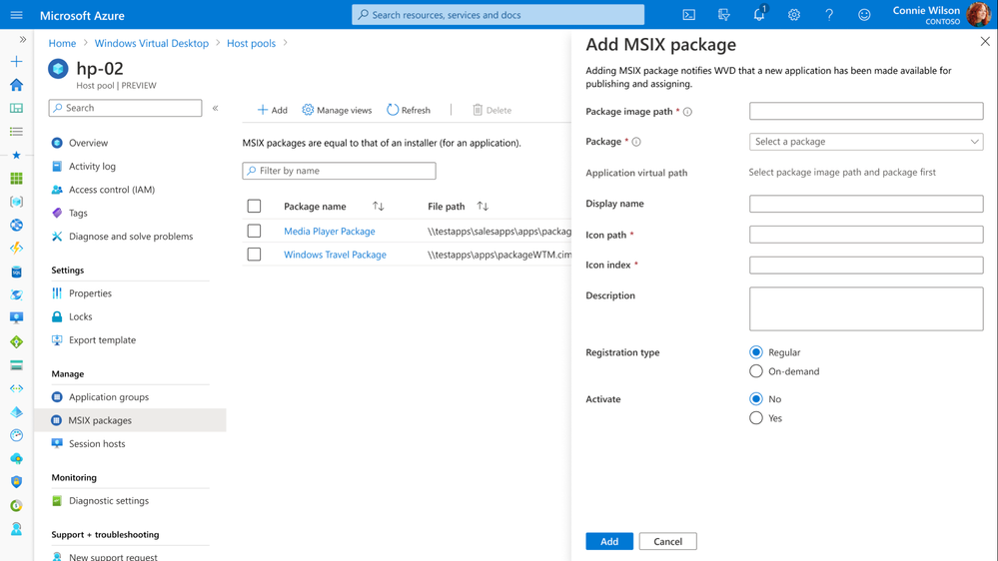Viewport: 998px width, 561px height.
Task: Open Function App lightning icon in sidebar
Action: pos(17,249)
